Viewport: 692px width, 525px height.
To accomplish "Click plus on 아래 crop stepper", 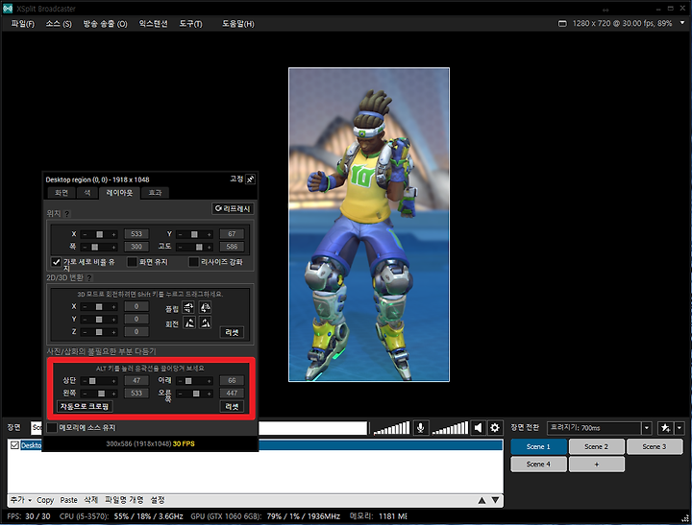I will [x=210, y=381].
